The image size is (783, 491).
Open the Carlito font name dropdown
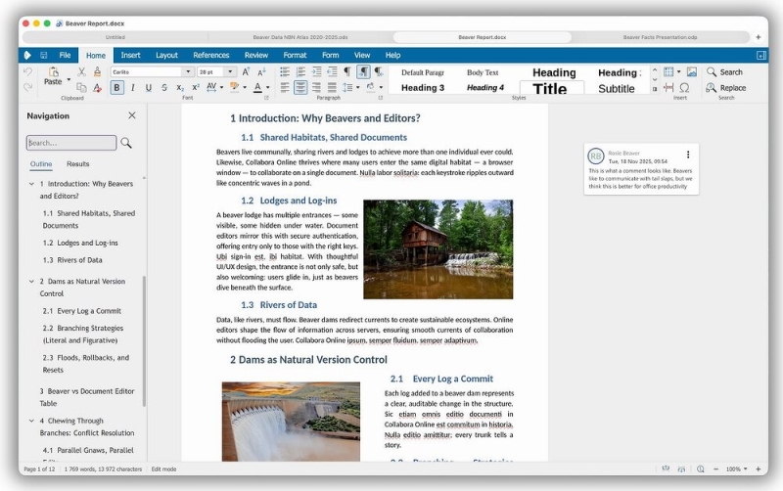[x=188, y=71]
